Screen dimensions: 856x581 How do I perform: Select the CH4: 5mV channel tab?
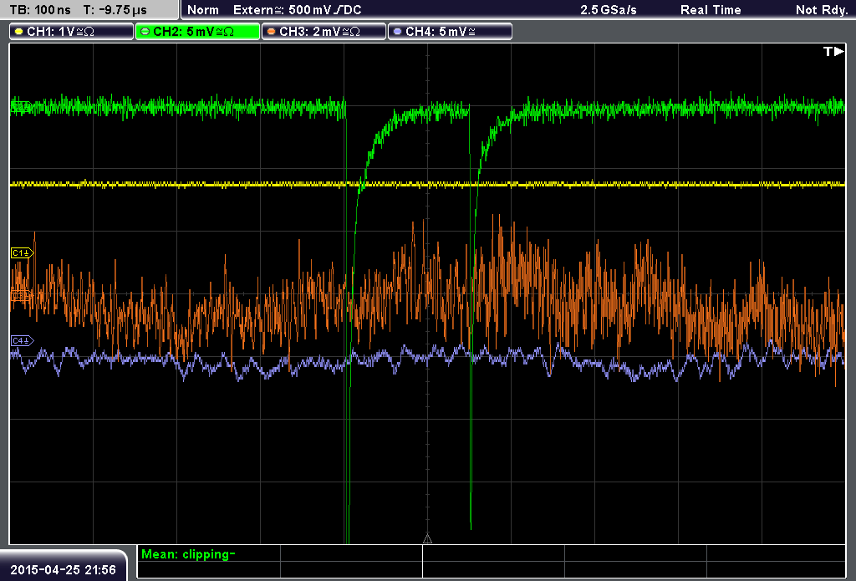click(450, 32)
